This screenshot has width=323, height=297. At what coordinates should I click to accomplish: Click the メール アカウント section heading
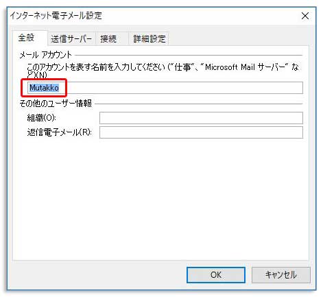tap(46, 55)
